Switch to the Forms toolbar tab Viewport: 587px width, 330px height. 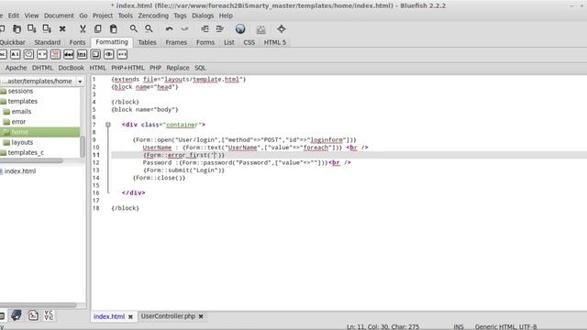[x=205, y=42]
